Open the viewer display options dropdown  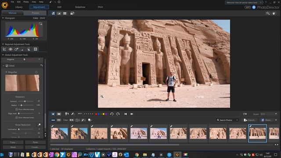(x=245, y=114)
